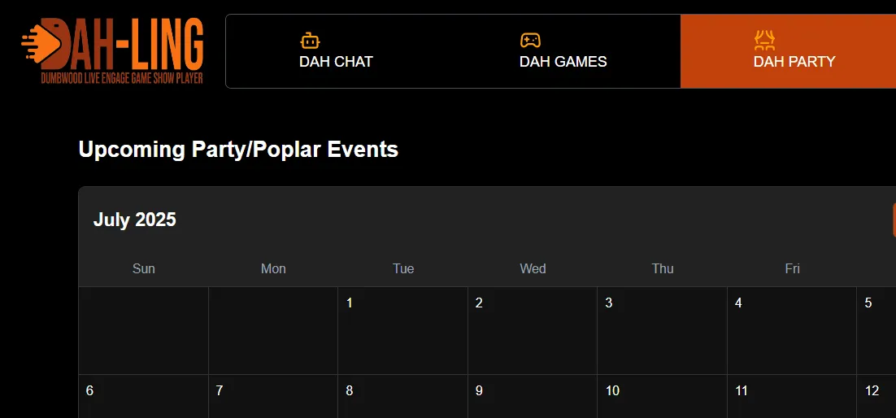Click July 9 date cell
This screenshot has height=418, width=896.
(x=533, y=397)
